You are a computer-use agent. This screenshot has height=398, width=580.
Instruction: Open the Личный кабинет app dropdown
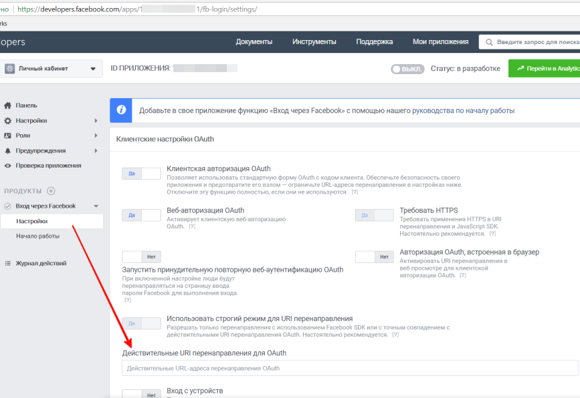pyautogui.click(x=51, y=69)
